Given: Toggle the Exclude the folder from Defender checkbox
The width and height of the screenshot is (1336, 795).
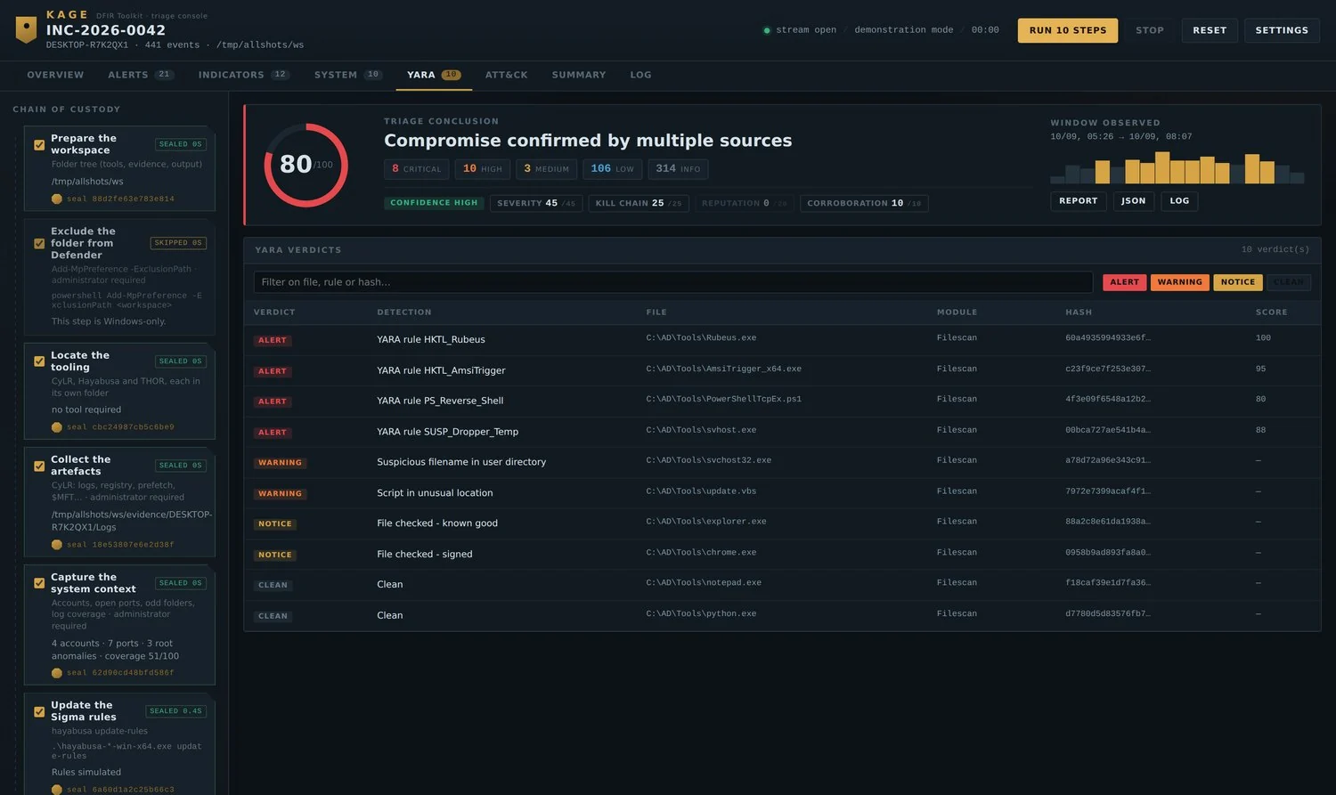Looking at the screenshot, I should pyautogui.click(x=39, y=243).
